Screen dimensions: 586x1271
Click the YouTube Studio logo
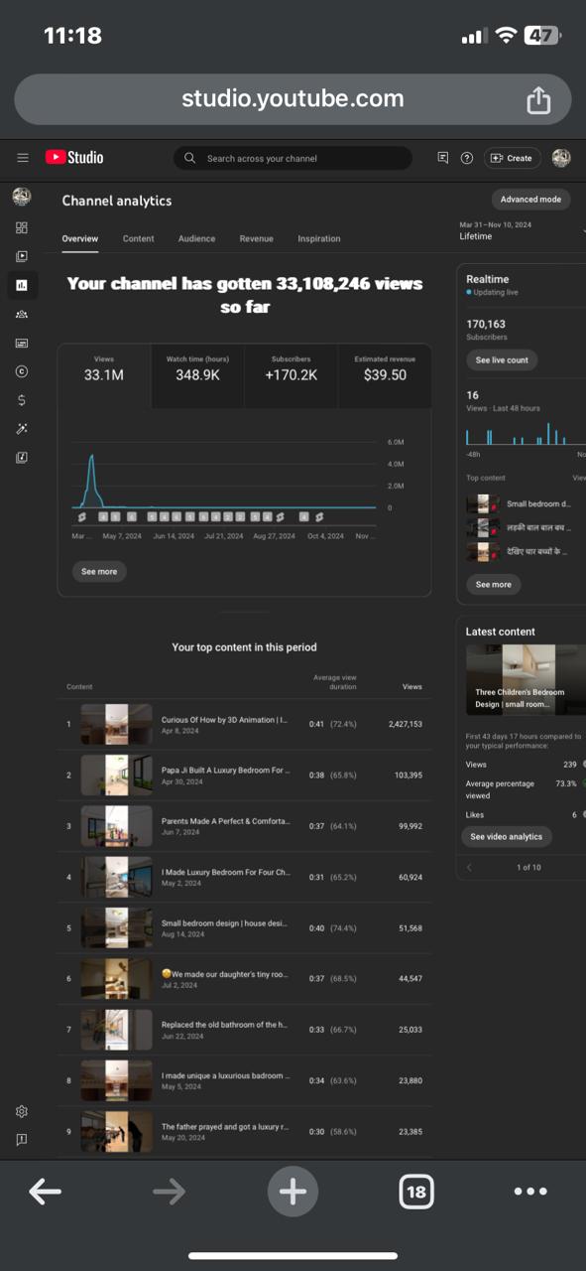(x=74, y=158)
